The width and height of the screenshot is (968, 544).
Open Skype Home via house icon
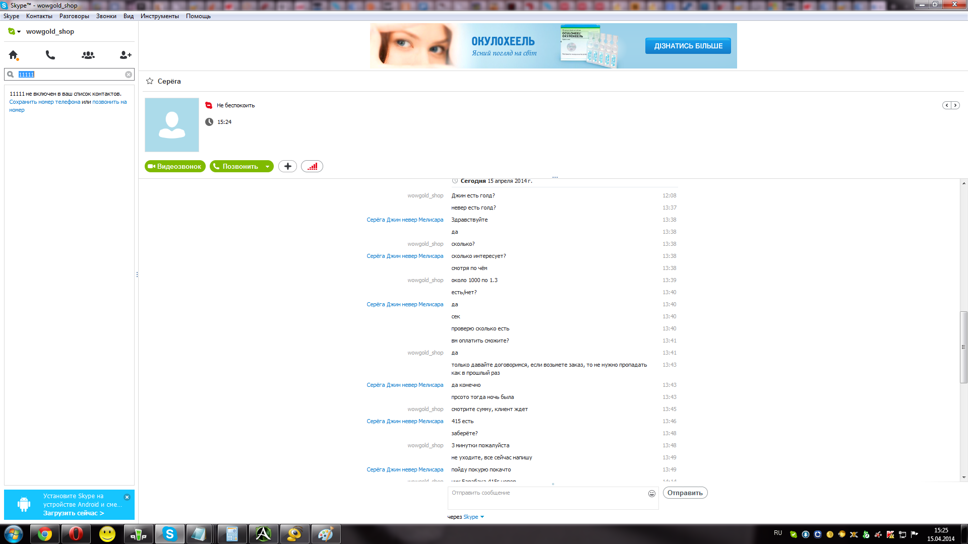click(13, 55)
